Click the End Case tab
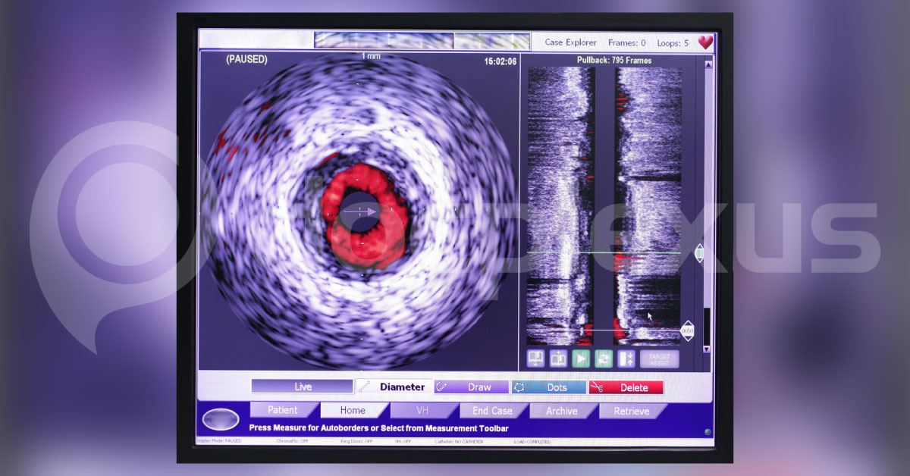 (493, 410)
